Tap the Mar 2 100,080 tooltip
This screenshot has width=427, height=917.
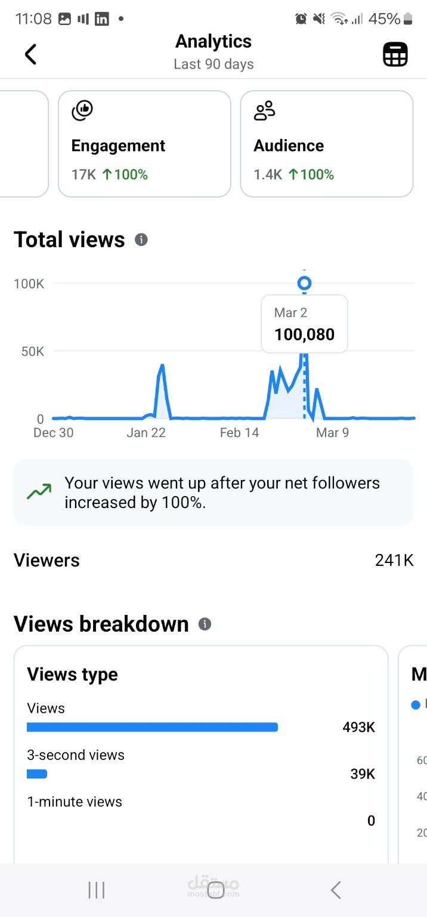304,324
